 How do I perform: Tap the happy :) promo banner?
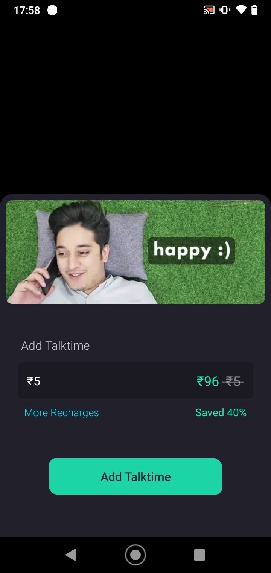(135, 252)
